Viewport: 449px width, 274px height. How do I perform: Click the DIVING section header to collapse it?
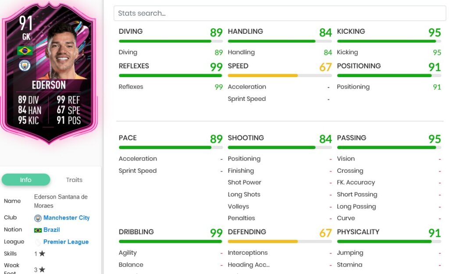pyautogui.click(x=130, y=31)
